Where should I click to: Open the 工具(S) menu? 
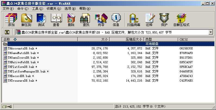point(38,9)
